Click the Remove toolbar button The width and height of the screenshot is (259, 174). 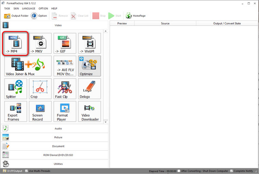[x=60, y=16]
